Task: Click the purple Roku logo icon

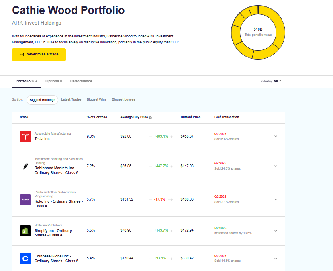Action: (25, 199)
